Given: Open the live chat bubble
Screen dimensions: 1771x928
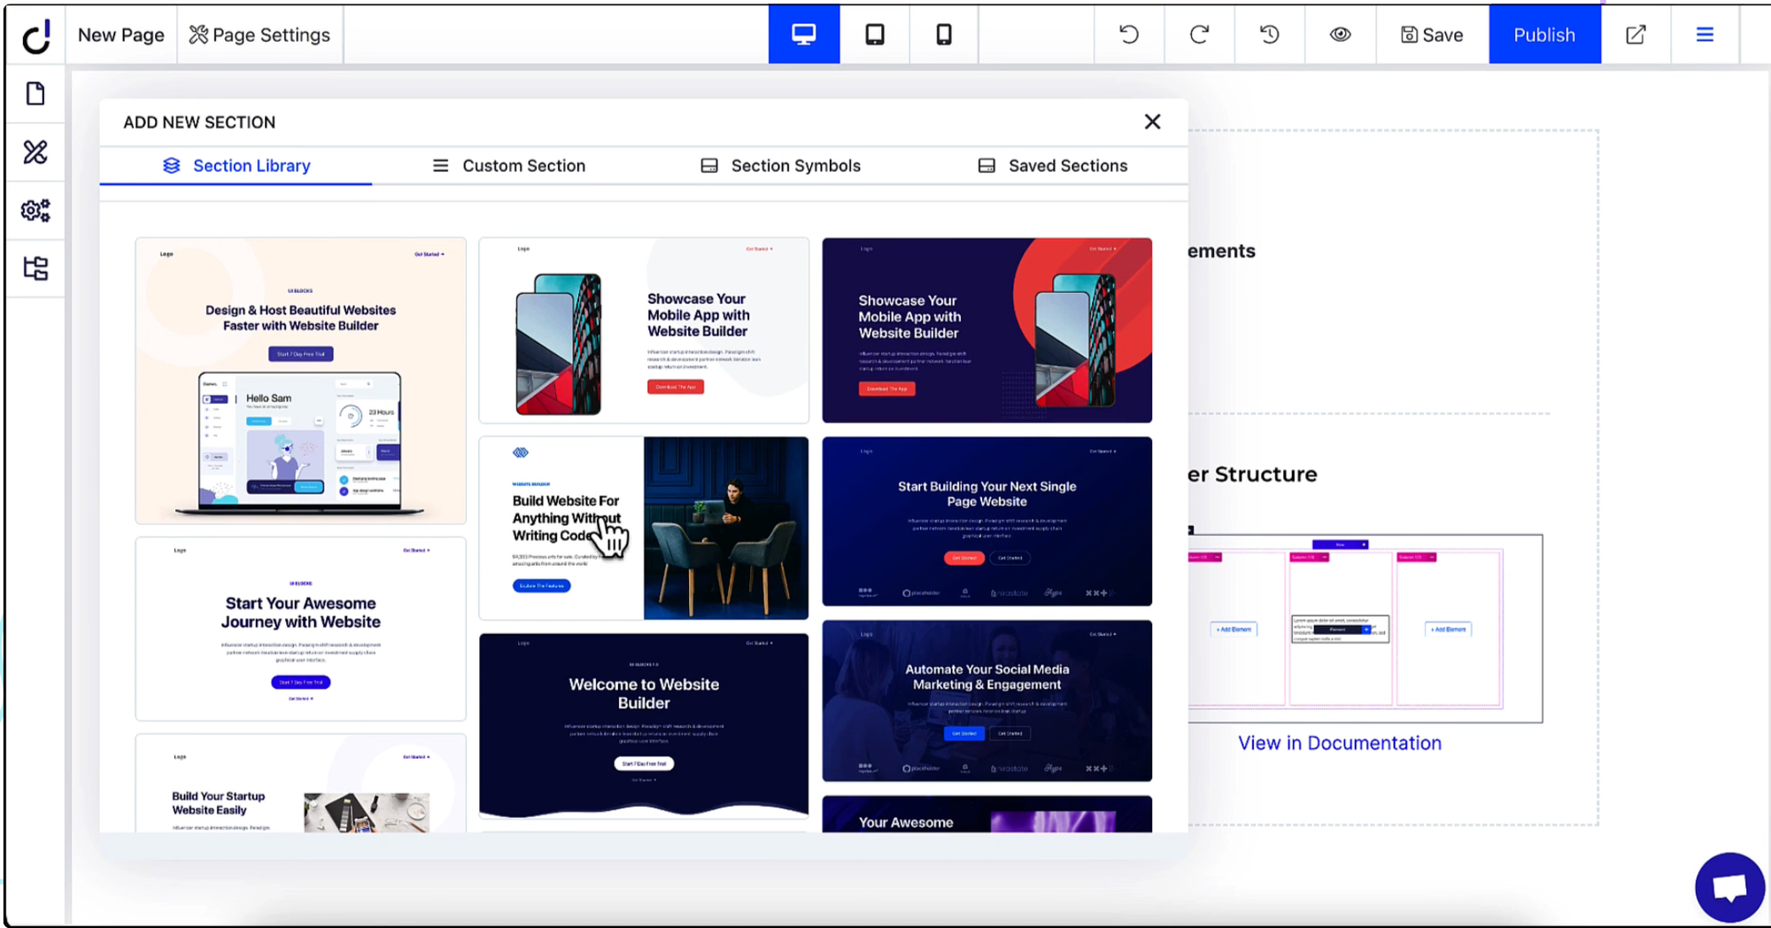Looking at the screenshot, I should tap(1729, 886).
